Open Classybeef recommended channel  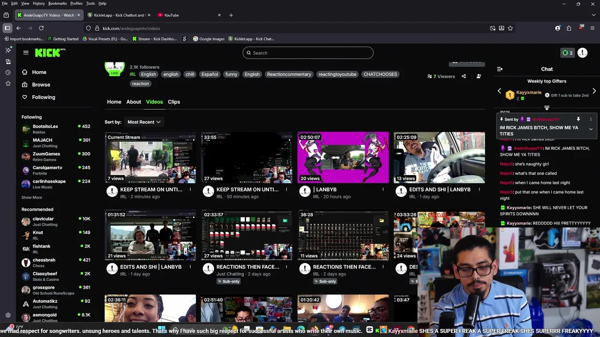[x=56, y=276]
